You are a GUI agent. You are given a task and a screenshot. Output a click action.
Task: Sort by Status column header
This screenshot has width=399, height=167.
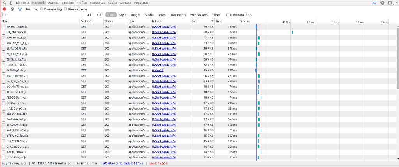[115, 21]
